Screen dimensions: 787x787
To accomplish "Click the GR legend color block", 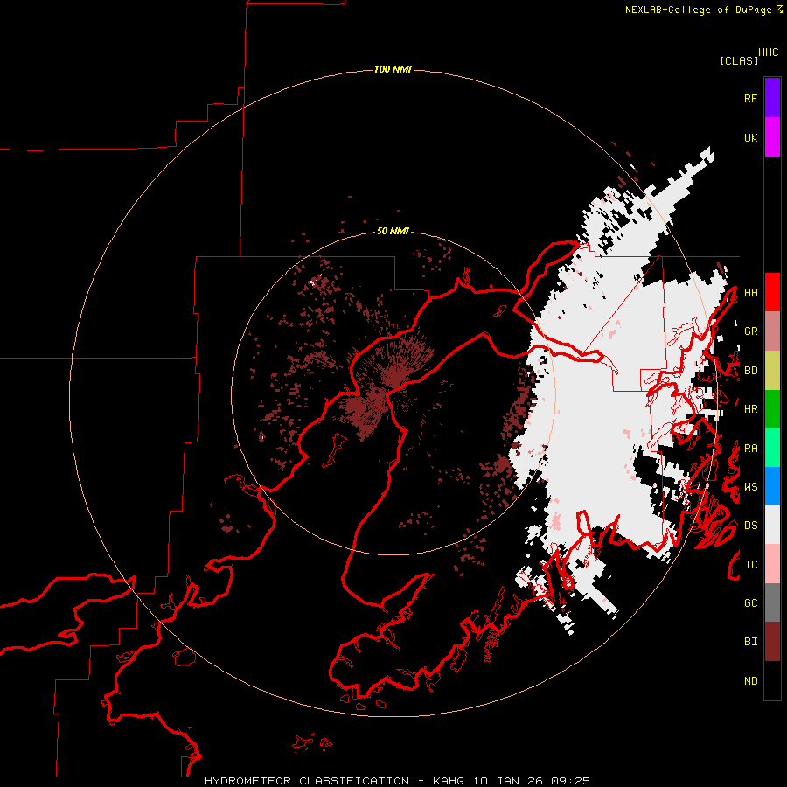I will pos(772,331).
